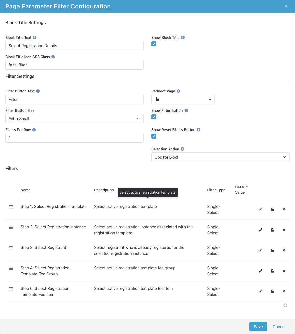This screenshot has width=295, height=334.
Task: Click the Block Title Text input field
Action: pyautogui.click(x=74, y=46)
